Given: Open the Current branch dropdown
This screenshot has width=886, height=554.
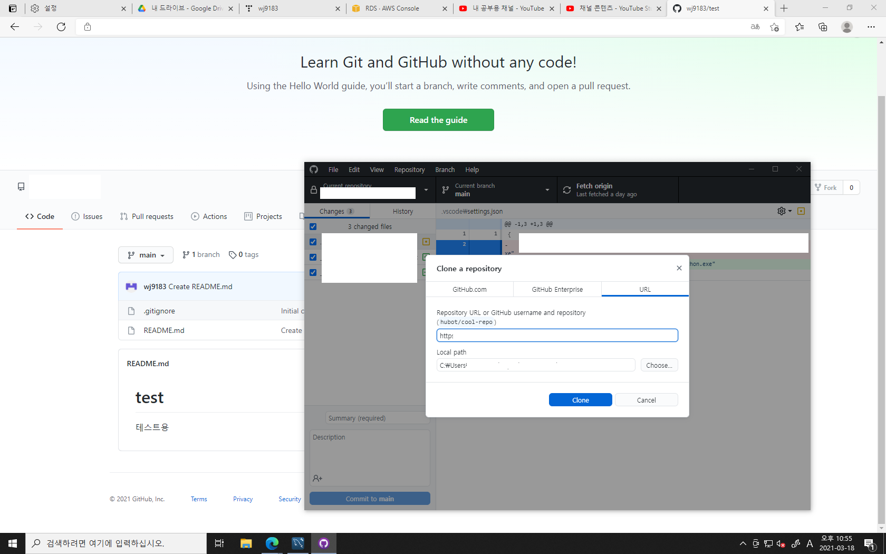Looking at the screenshot, I should pos(497,190).
